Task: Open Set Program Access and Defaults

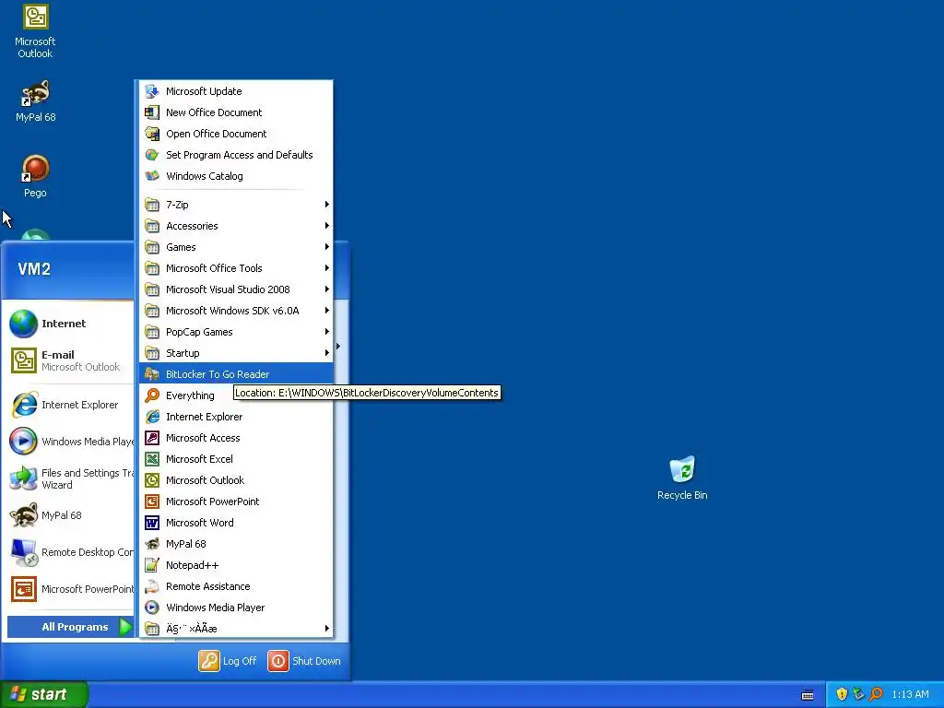Action: pos(236,155)
